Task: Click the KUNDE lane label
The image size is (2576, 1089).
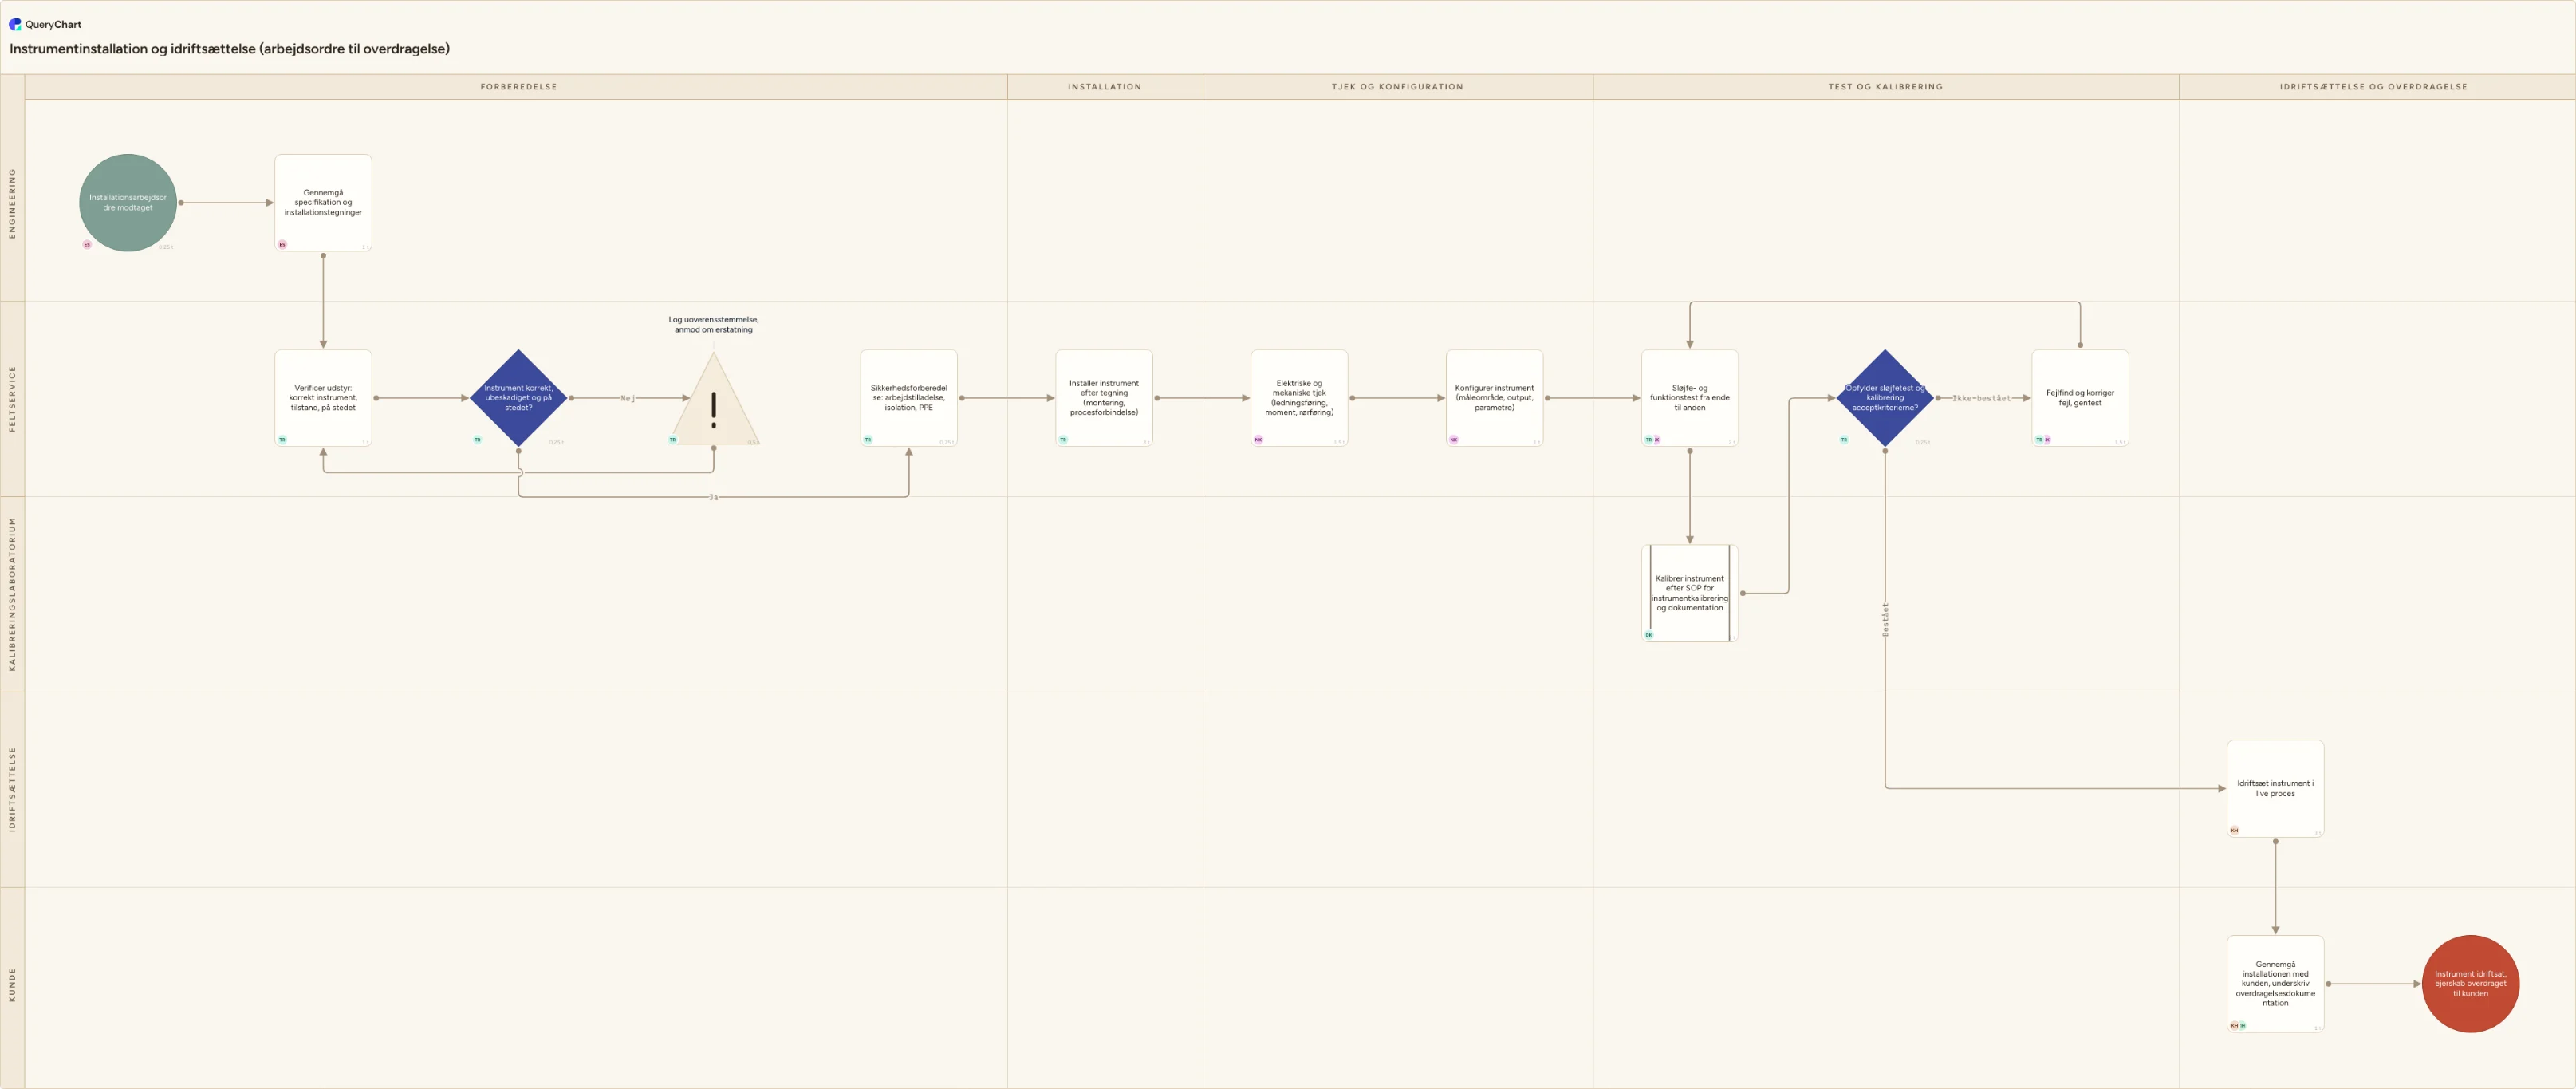Action: pyautogui.click(x=12, y=984)
